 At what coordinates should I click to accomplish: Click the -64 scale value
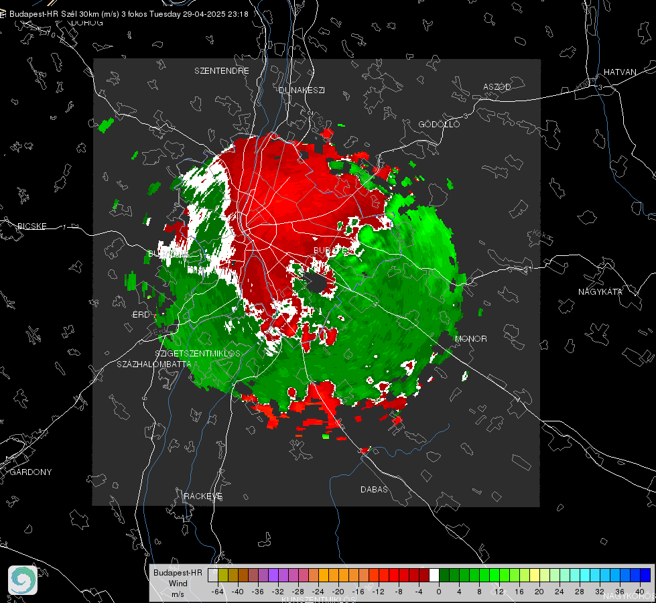click(x=218, y=592)
